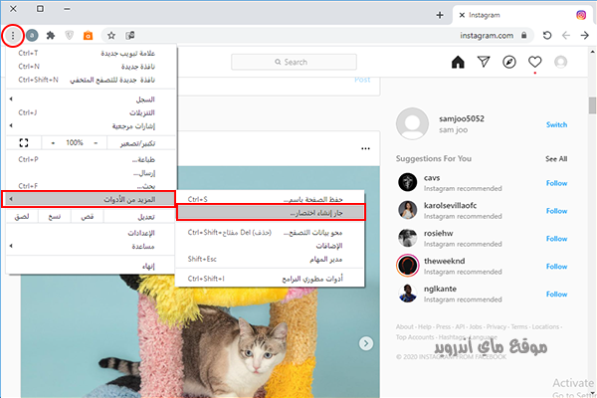Choose save page as Ctrl+S
This screenshot has height=398, width=597.
tap(270, 199)
